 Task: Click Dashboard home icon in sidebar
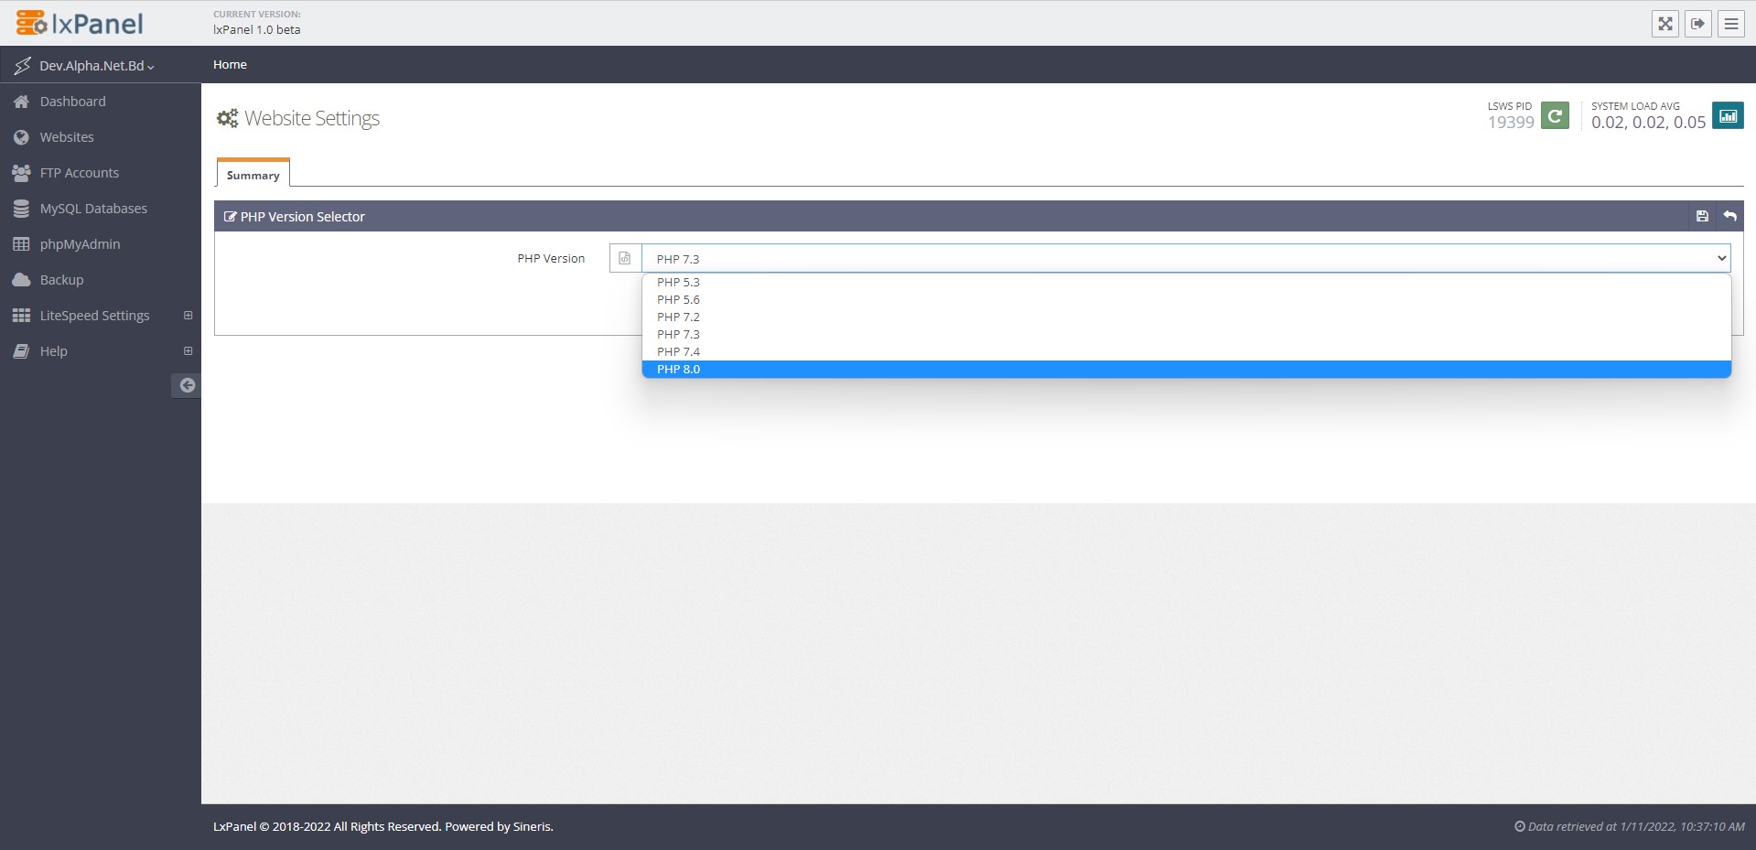point(21,102)
